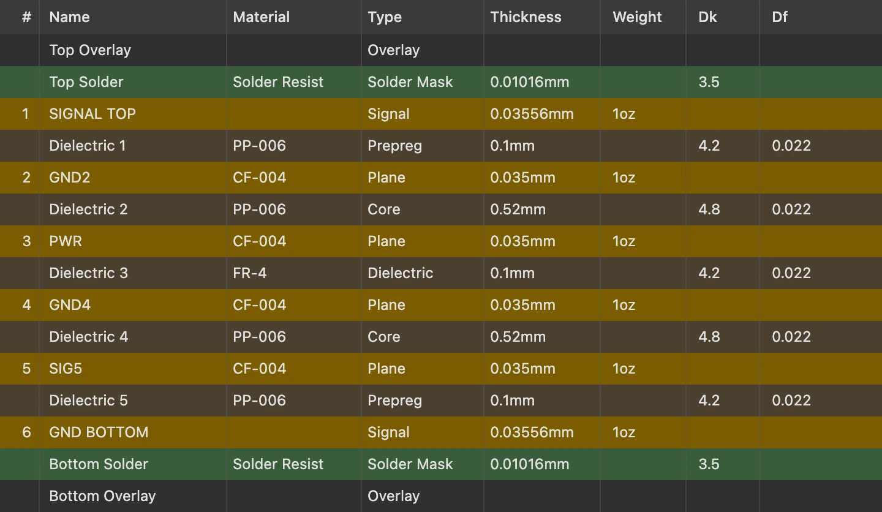Open the Weight selector for SIG5

pos(623,369)
